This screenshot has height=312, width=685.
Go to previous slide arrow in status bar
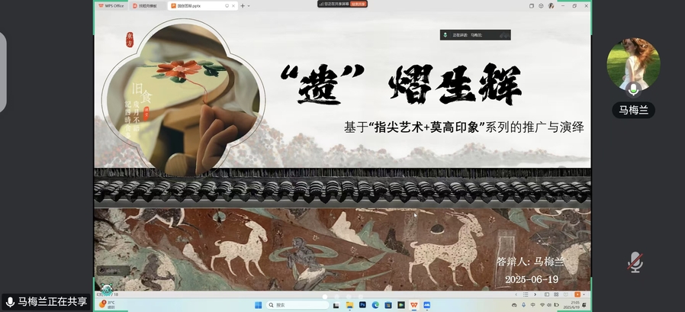pyautogui.click(x=516, y=294)
